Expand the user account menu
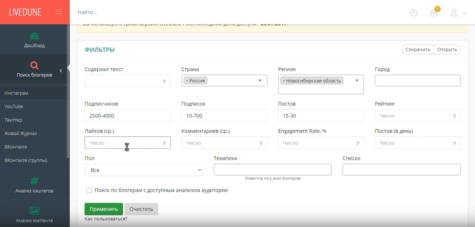 (458, 13)
